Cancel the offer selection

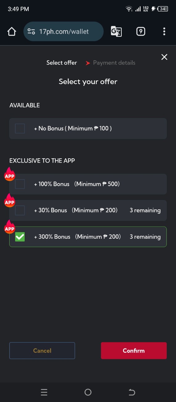(x=42, y=351)
